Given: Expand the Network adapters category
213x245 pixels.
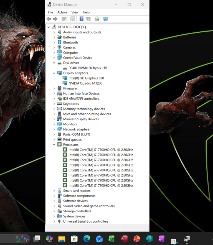Looking at the screenshot, I should 54,129.
